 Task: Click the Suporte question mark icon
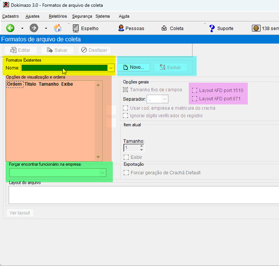212,28
